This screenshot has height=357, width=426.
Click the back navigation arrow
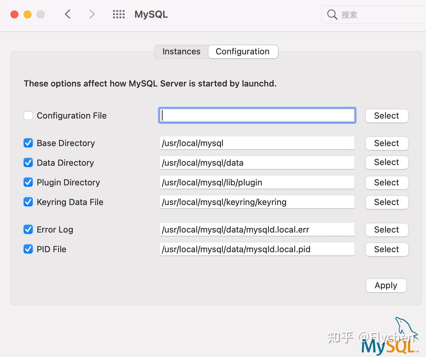[x=68, y=14]
